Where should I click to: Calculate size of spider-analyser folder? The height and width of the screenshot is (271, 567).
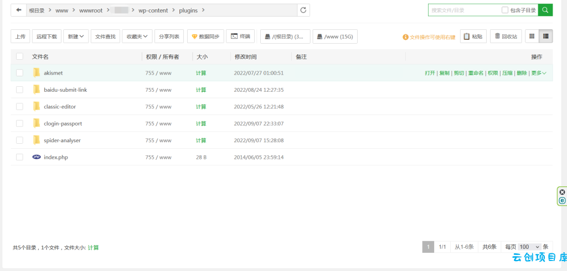(201, 140)
